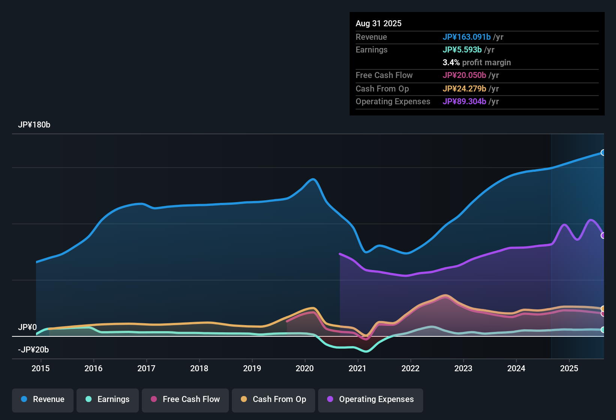This screenshot has width=616, height=420.
Task: Open the Earnings legend entry options
Action: (108, 399)
